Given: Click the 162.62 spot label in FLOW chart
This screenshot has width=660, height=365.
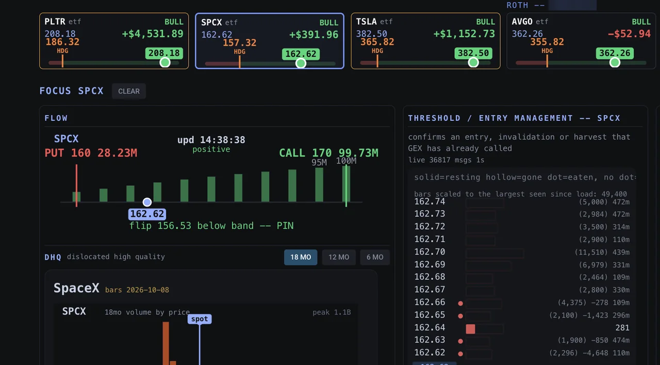Looking at the screenshot, I should [x=147, y=214].
